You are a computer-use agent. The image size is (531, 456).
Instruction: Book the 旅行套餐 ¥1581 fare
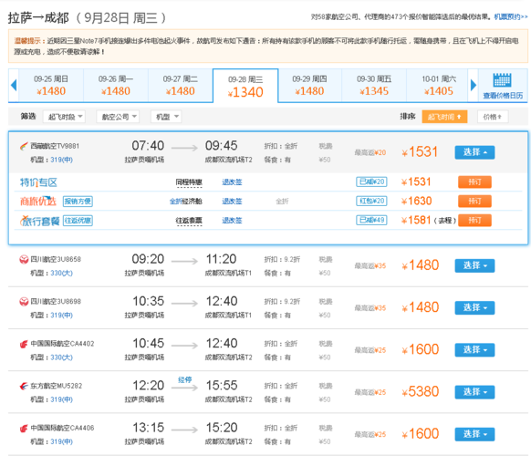[474, 221]
